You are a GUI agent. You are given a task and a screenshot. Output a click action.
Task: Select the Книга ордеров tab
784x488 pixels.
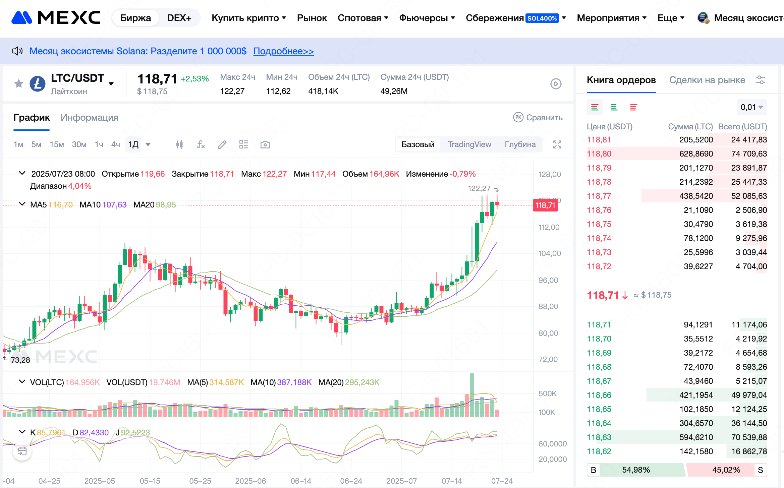(x=621, y=80)
